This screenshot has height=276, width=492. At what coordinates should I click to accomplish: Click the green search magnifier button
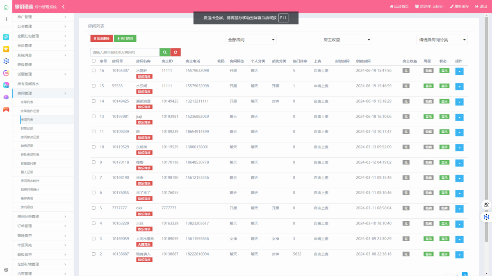pyautogui.click(x=165, y=52)
